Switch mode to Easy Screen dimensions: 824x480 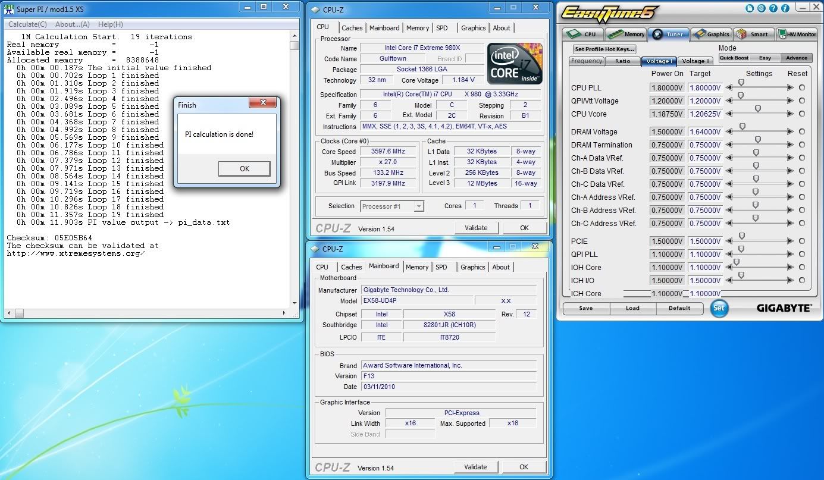(x=765, y=58)
